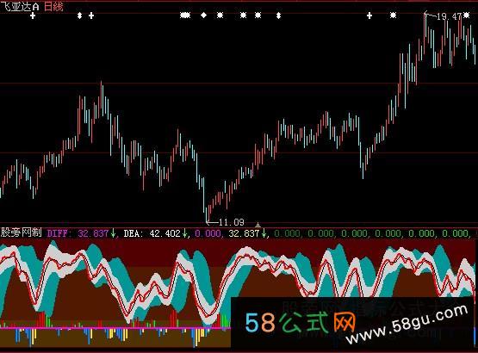
Task: Click the diamond-shaped event marker
Action: point(203,15)
